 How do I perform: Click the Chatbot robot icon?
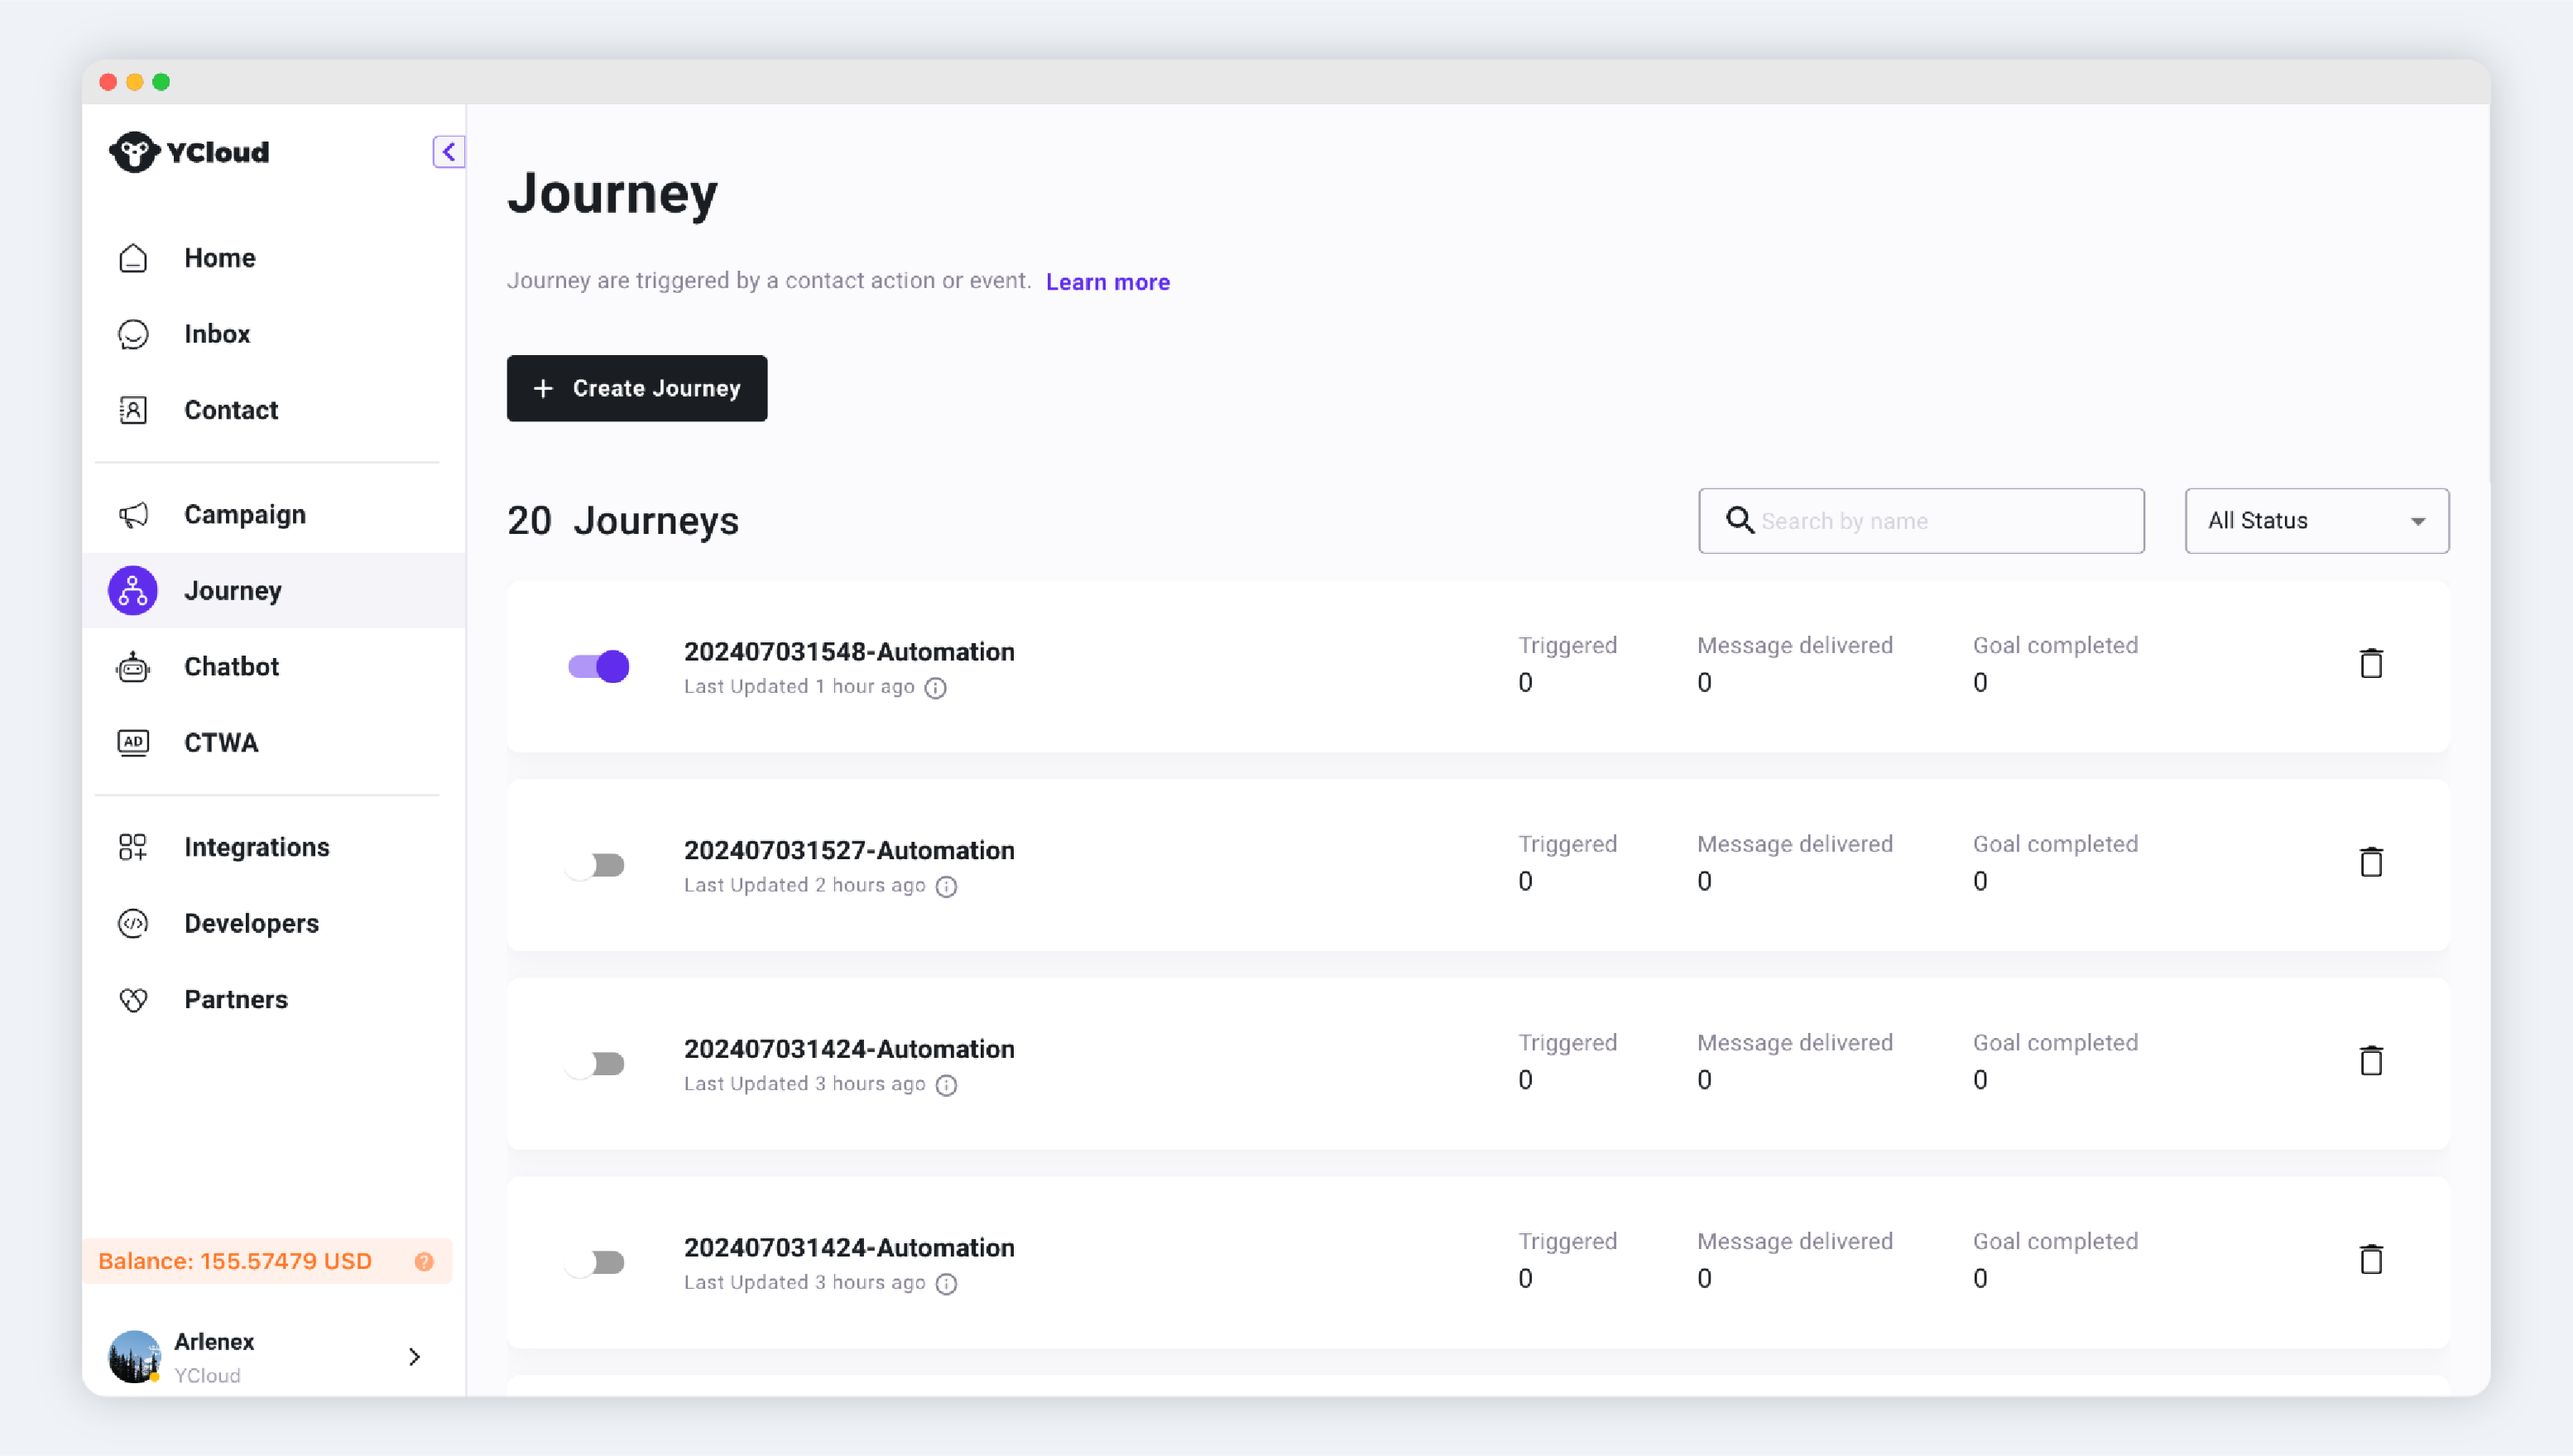(x=133, y=667)
